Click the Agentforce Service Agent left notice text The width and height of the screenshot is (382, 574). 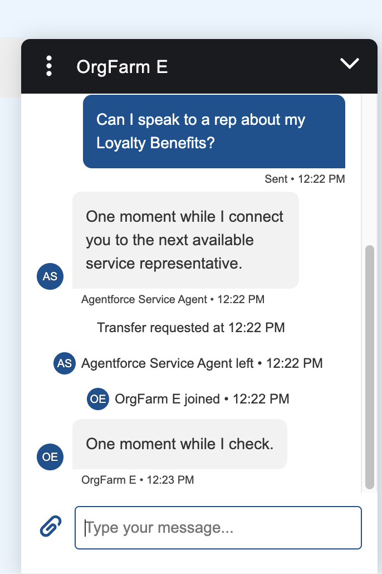[202, 363]
